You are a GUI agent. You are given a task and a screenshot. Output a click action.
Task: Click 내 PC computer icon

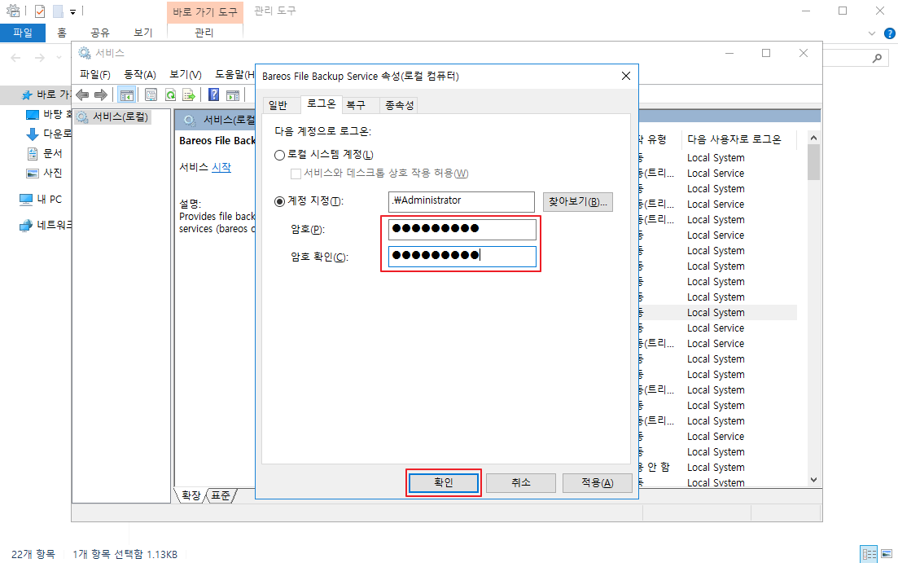point(26,200)
